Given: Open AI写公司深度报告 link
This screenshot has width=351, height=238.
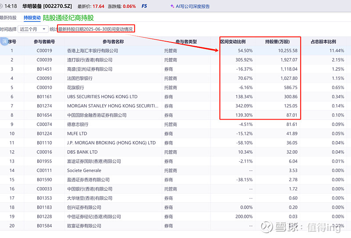Looking at the screenshot, I should (x=193, y=6).
